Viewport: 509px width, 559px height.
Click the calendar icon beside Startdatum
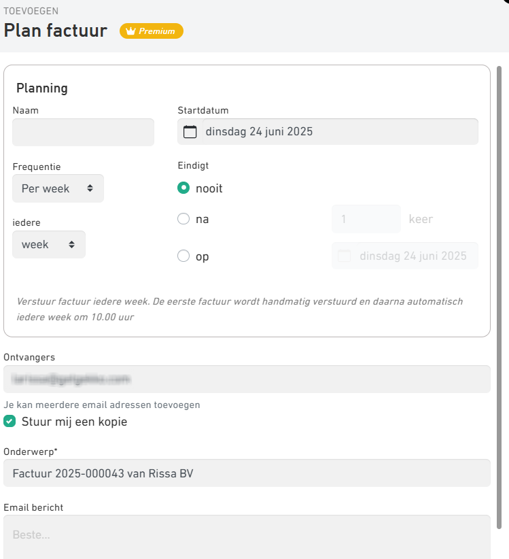(190, 132)
